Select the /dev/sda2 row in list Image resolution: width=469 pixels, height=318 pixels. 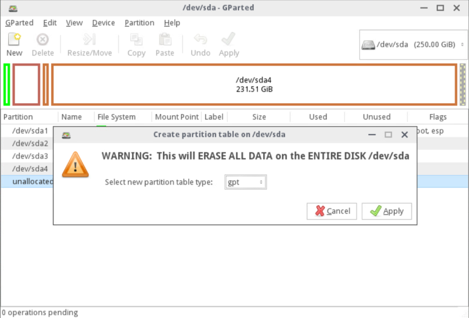tap(30, 143)
